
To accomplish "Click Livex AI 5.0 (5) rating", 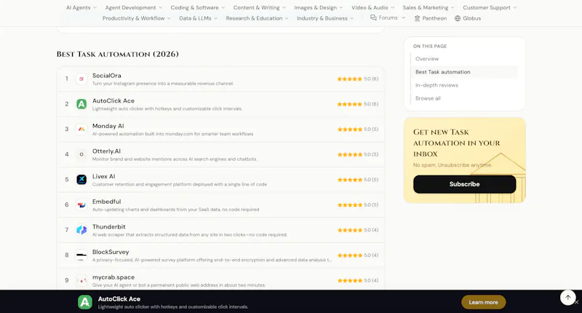I will click(358, 180).
